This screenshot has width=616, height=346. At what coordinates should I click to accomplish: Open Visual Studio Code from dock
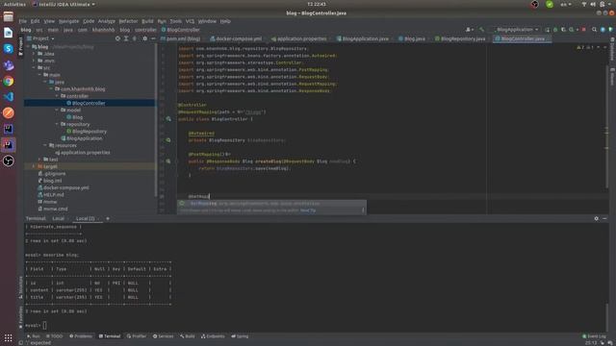[9, 97]
